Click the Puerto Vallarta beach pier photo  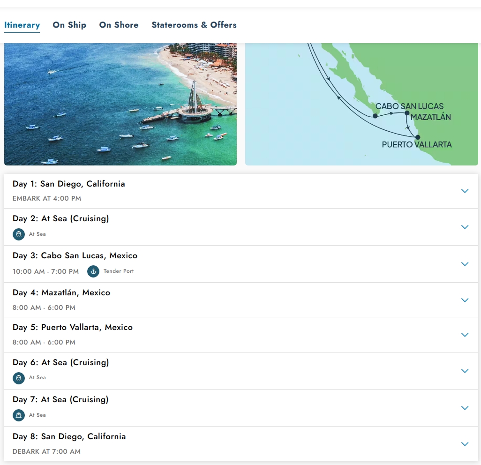pos(120,104)
